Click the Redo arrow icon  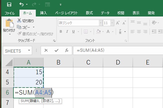coord(34,5)
